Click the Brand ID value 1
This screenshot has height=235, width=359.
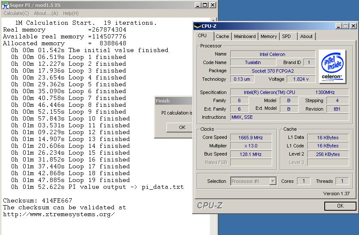click(309, 62)
